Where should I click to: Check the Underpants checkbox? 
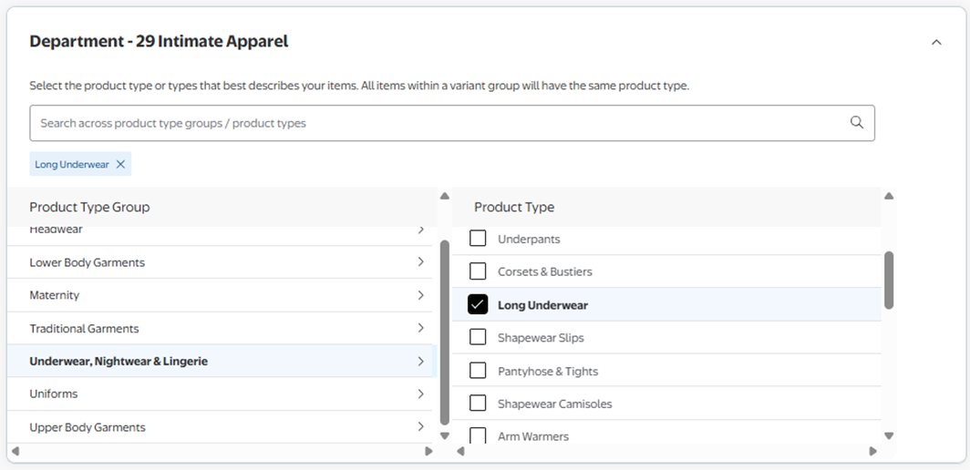coord(478,239)
